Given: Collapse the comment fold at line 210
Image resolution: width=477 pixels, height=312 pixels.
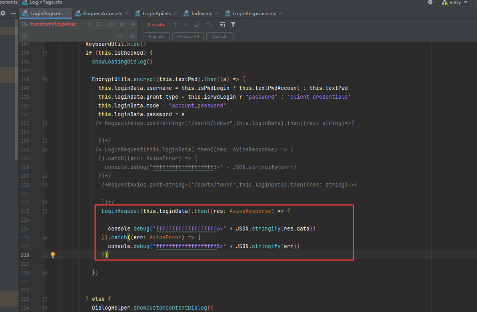Looking at the screenshot, I should (45, 185).
